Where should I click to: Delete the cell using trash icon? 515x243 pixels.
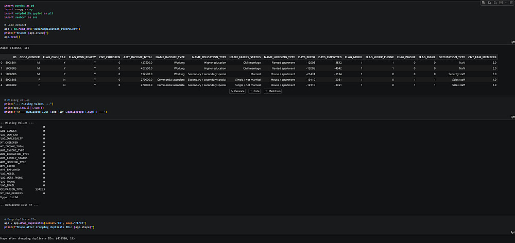click(511, 3)
